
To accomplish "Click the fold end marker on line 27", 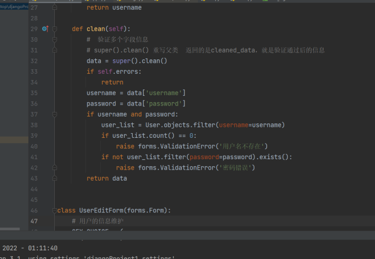I will click(x=55, y=7).
